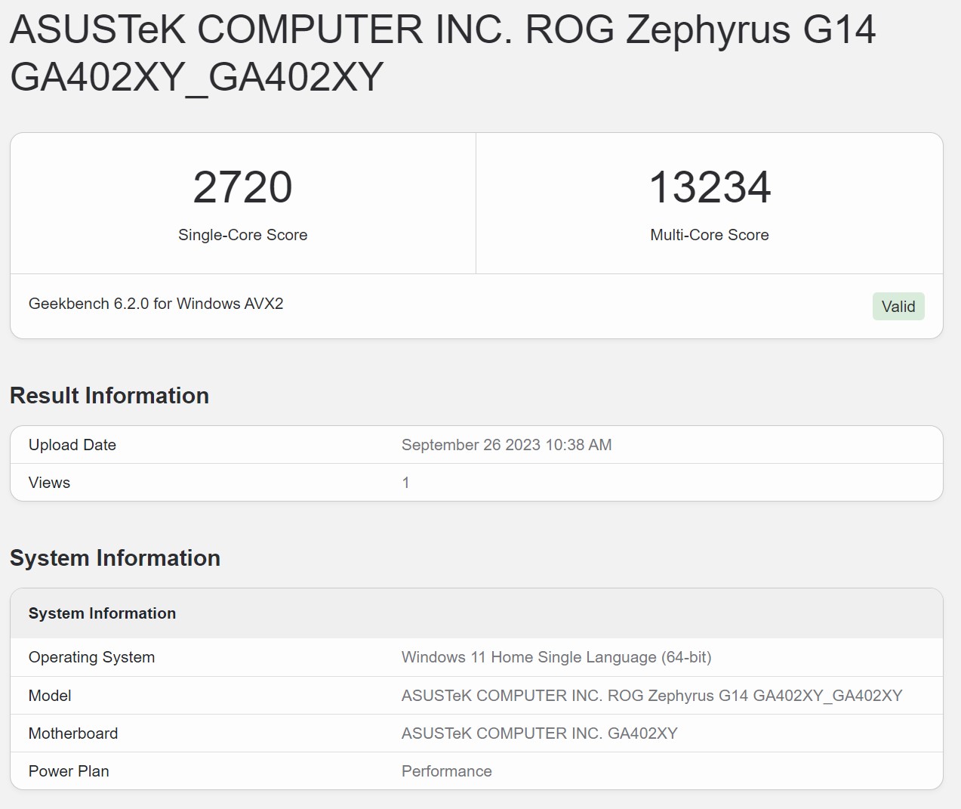Click the System Information table header row
This screenshot has width=961, height=809.
(x=102, y=613)
